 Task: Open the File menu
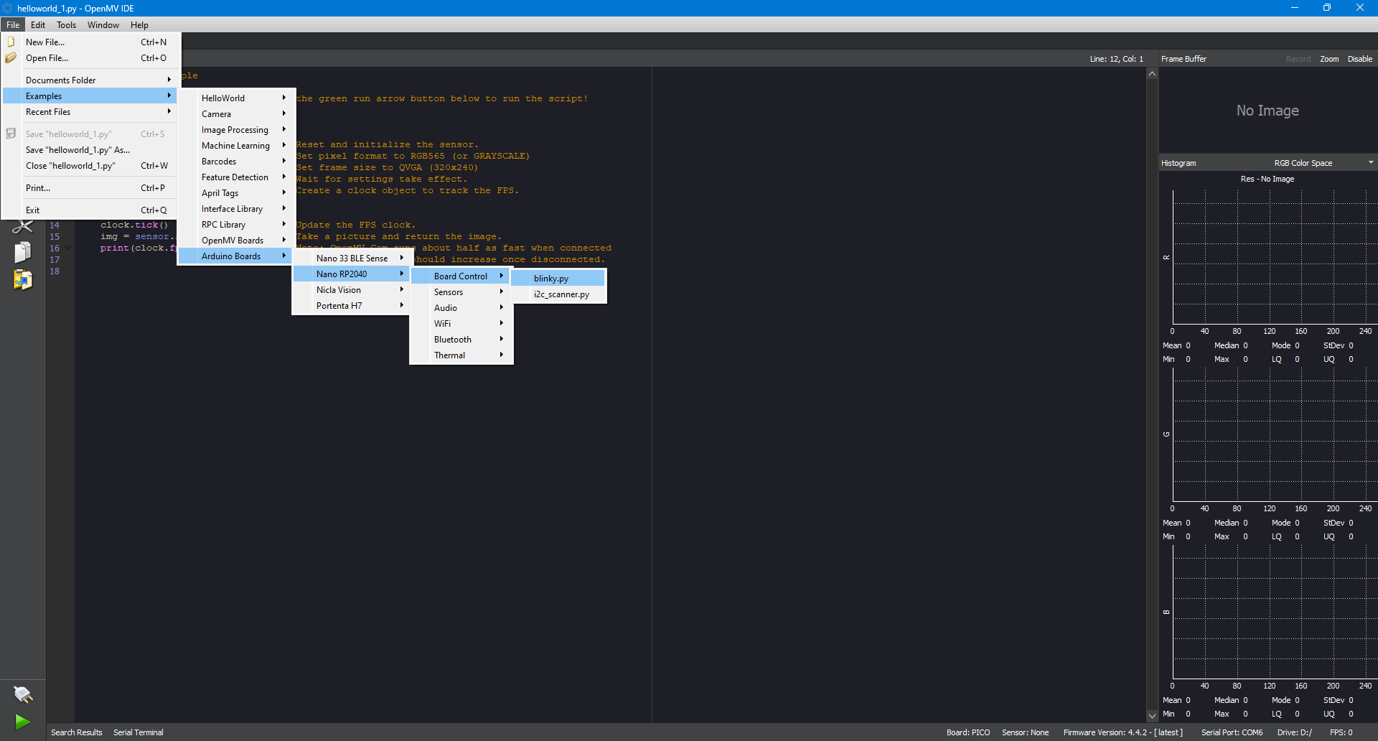(x=13, y=25)
